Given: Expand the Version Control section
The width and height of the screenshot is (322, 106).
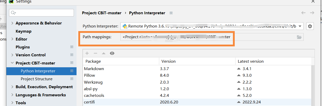Looking at the screenshot, I should pos(12,55).
